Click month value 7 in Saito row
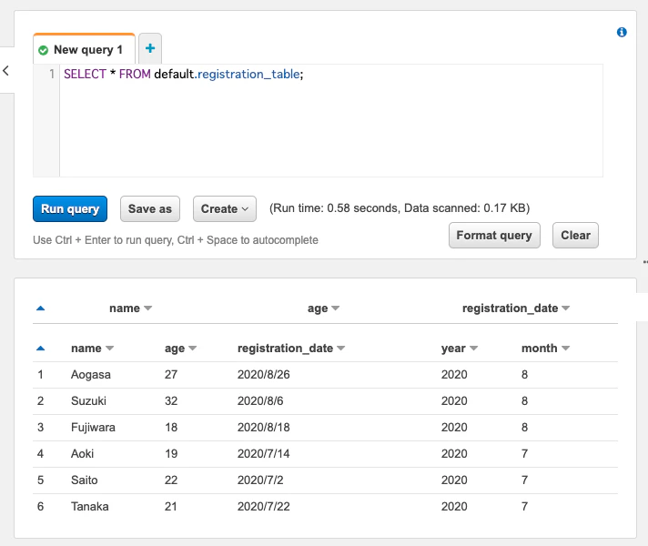This screenshot has width=648, height=546. (x=524, y=480)
